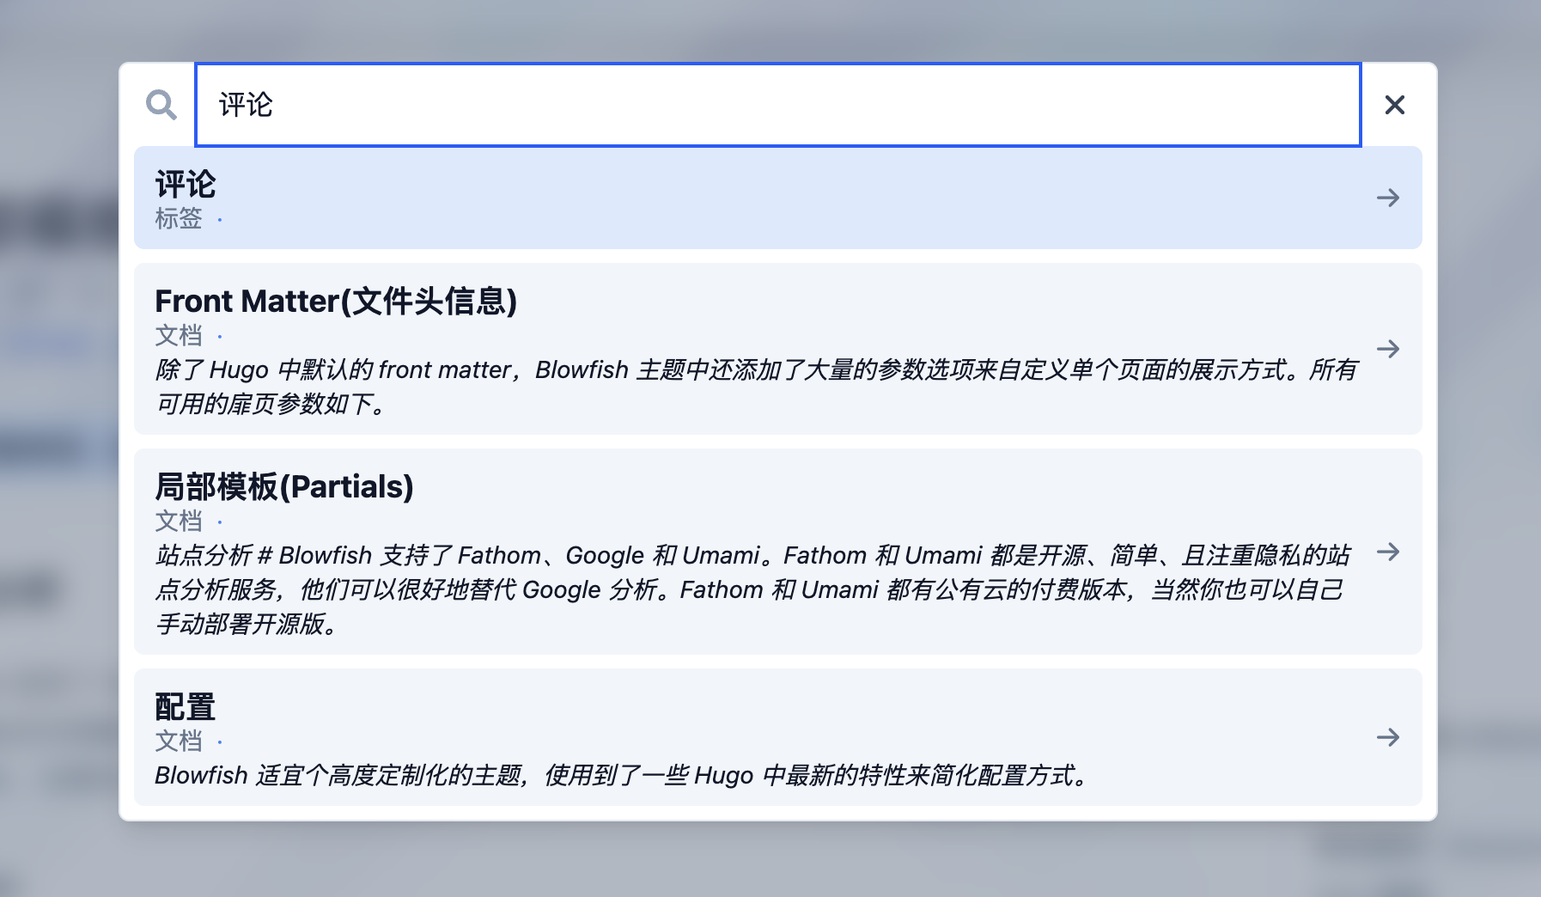This screenshot has height=897, width=1541.
Task: Click the 文档 label under 局部模板(Partials)
Action: [x=179, y=522]
